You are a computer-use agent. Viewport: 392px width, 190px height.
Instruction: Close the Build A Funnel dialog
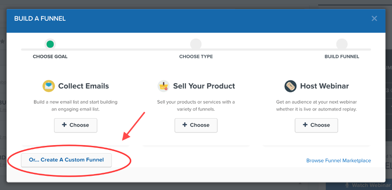[x=374, y=19]
